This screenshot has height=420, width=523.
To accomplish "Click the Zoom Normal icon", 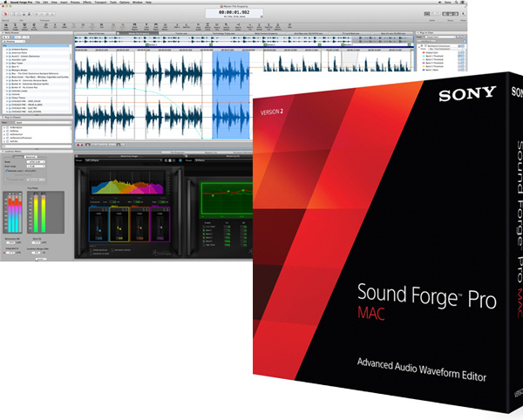I will (x=259, y=27).
